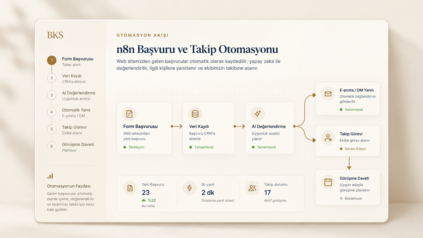The image size is (423, 238).
Task: Click the Beklemede status label
Action: [353, 199]
